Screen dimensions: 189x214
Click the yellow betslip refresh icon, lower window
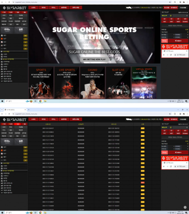click(x=171, y=127)
